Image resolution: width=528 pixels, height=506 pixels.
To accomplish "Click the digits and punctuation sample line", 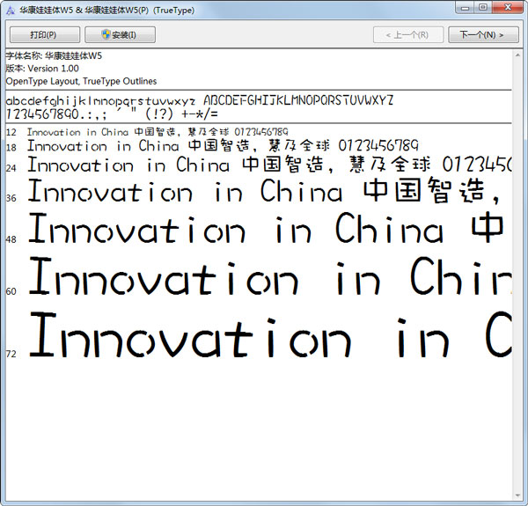I will [112, 114].
